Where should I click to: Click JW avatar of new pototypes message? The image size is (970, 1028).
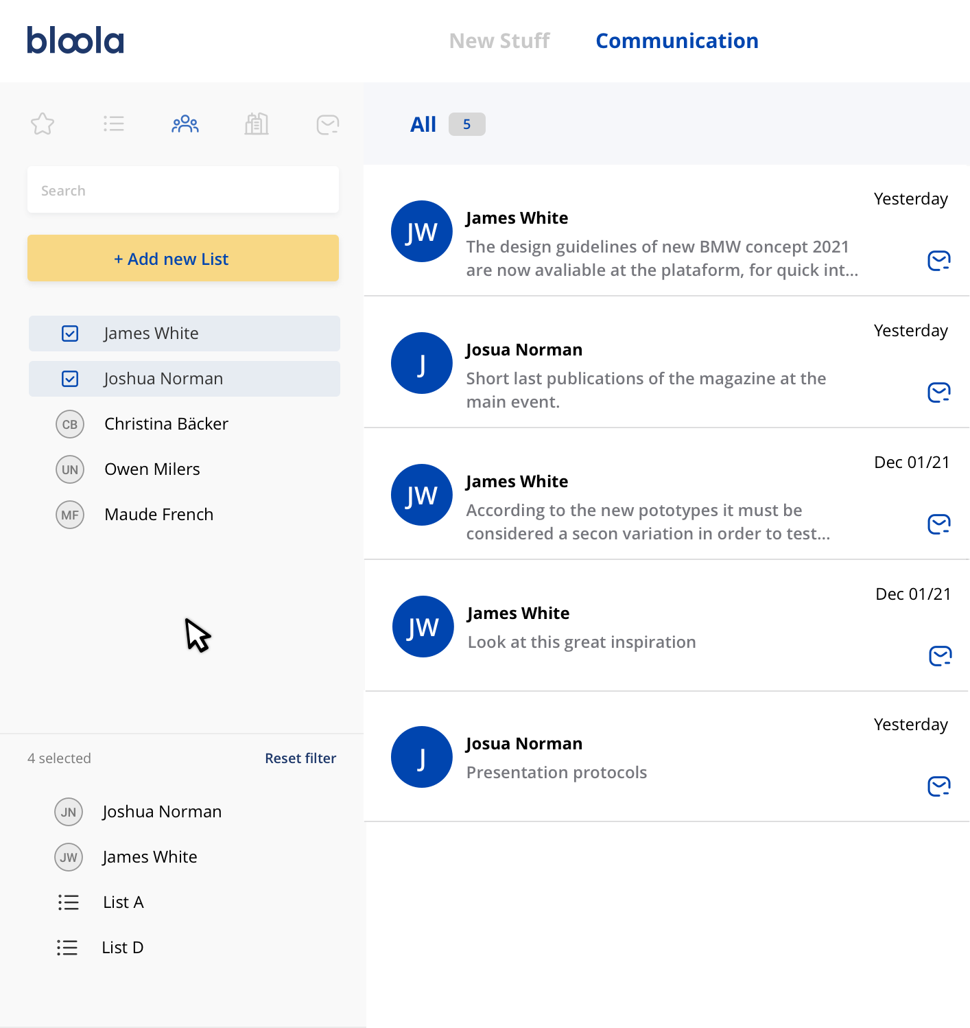point(422,495)
